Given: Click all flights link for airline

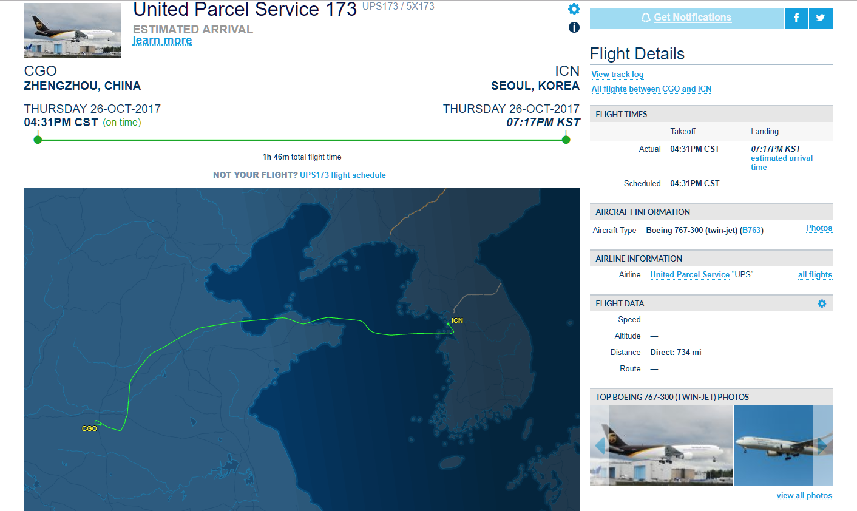Looking at the screenshot, I should [815, 274].
